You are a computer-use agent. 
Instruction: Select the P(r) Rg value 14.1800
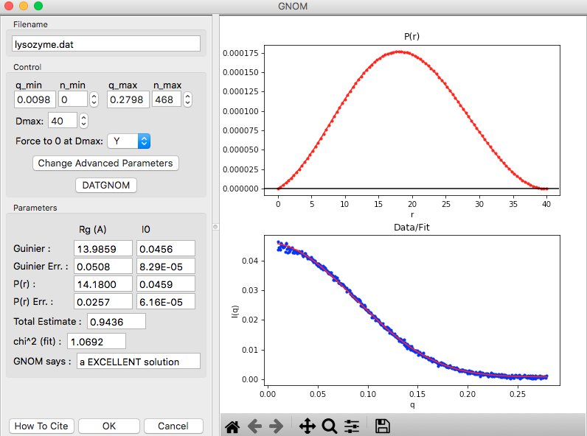point(103,284)
